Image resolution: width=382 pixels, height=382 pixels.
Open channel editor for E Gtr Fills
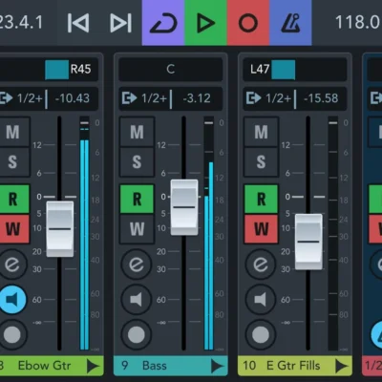click(261, 265)
